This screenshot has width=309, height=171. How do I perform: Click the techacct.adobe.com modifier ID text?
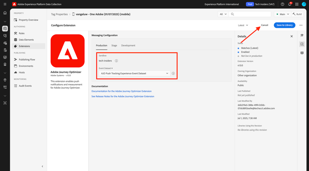point(256,107)
